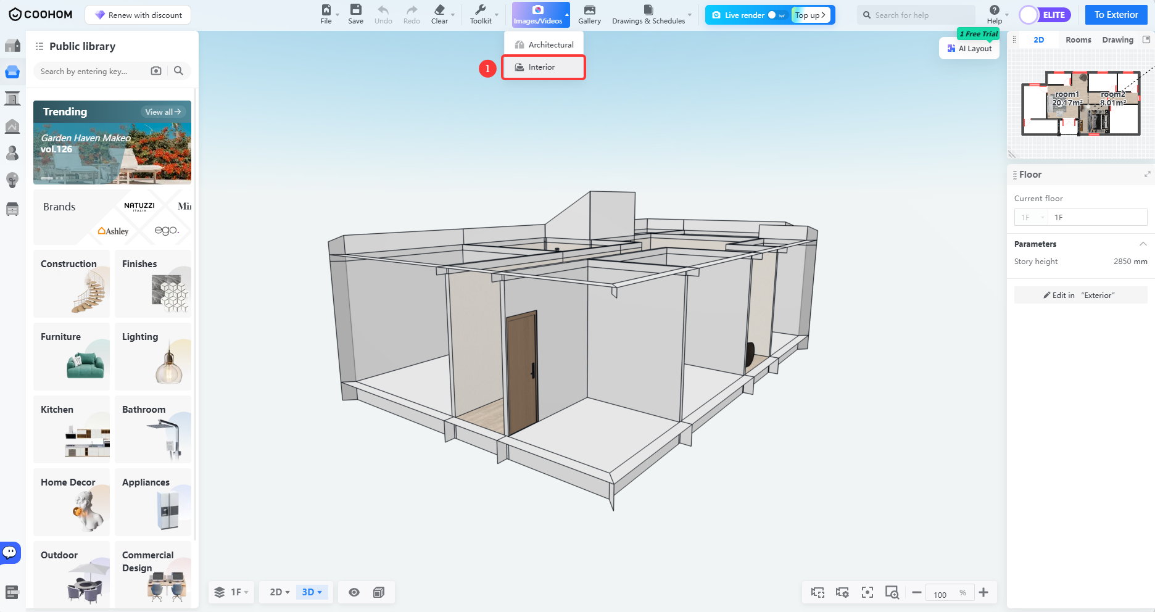Select the sofa public library sidebar icon
The width and height of the screenshot is (1155, 612).
pos(12,72)
